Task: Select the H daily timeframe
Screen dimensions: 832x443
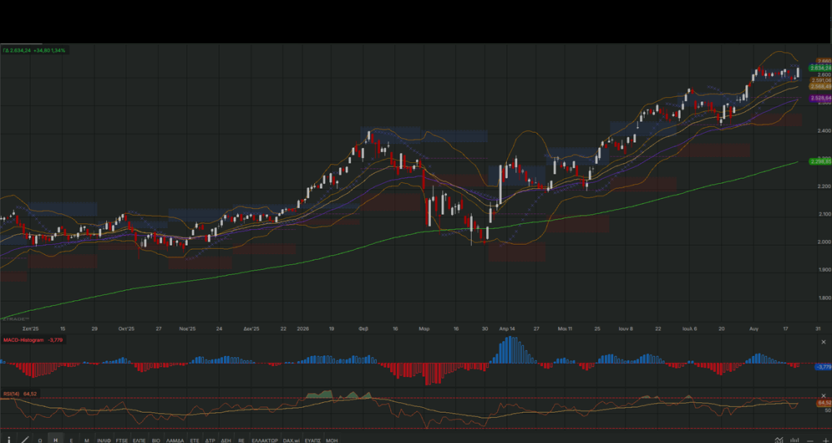Action: (x=56, y=440)
